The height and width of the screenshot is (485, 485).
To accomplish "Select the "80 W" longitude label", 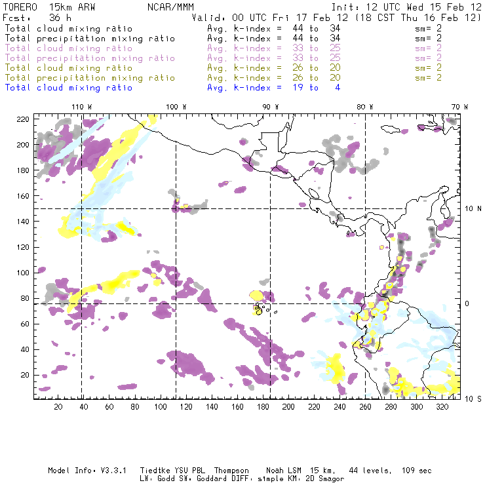I will pos(365,107).
